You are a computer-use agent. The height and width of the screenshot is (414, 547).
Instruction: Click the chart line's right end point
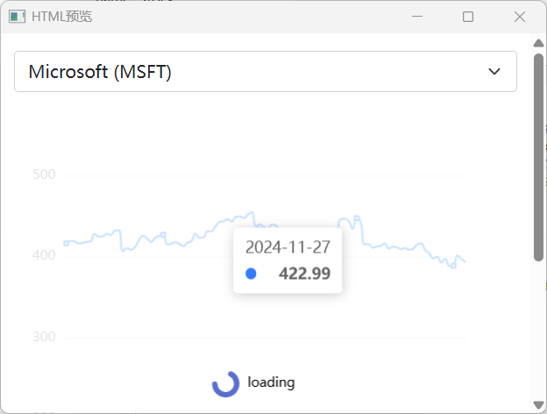click(465, 261)
